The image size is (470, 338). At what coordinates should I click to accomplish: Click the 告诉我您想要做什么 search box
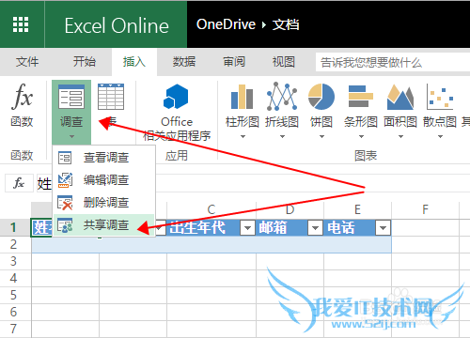(x=393, y=62)
